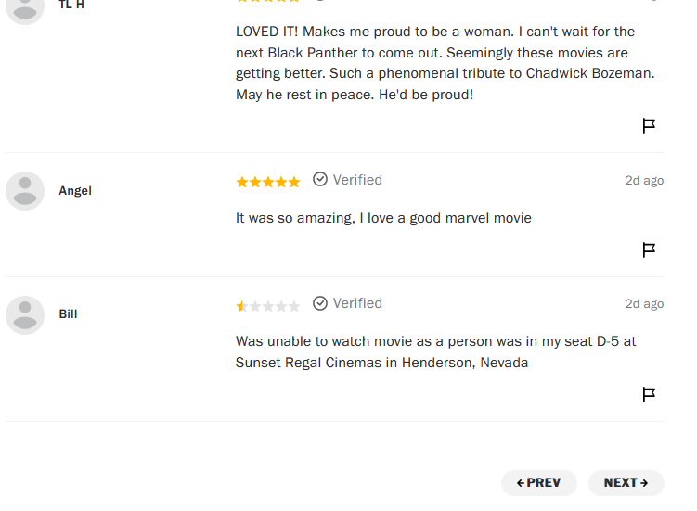Viewport: 697px width, 511px height.
Task: Flag Angel's review
Action: coord(649,250)
